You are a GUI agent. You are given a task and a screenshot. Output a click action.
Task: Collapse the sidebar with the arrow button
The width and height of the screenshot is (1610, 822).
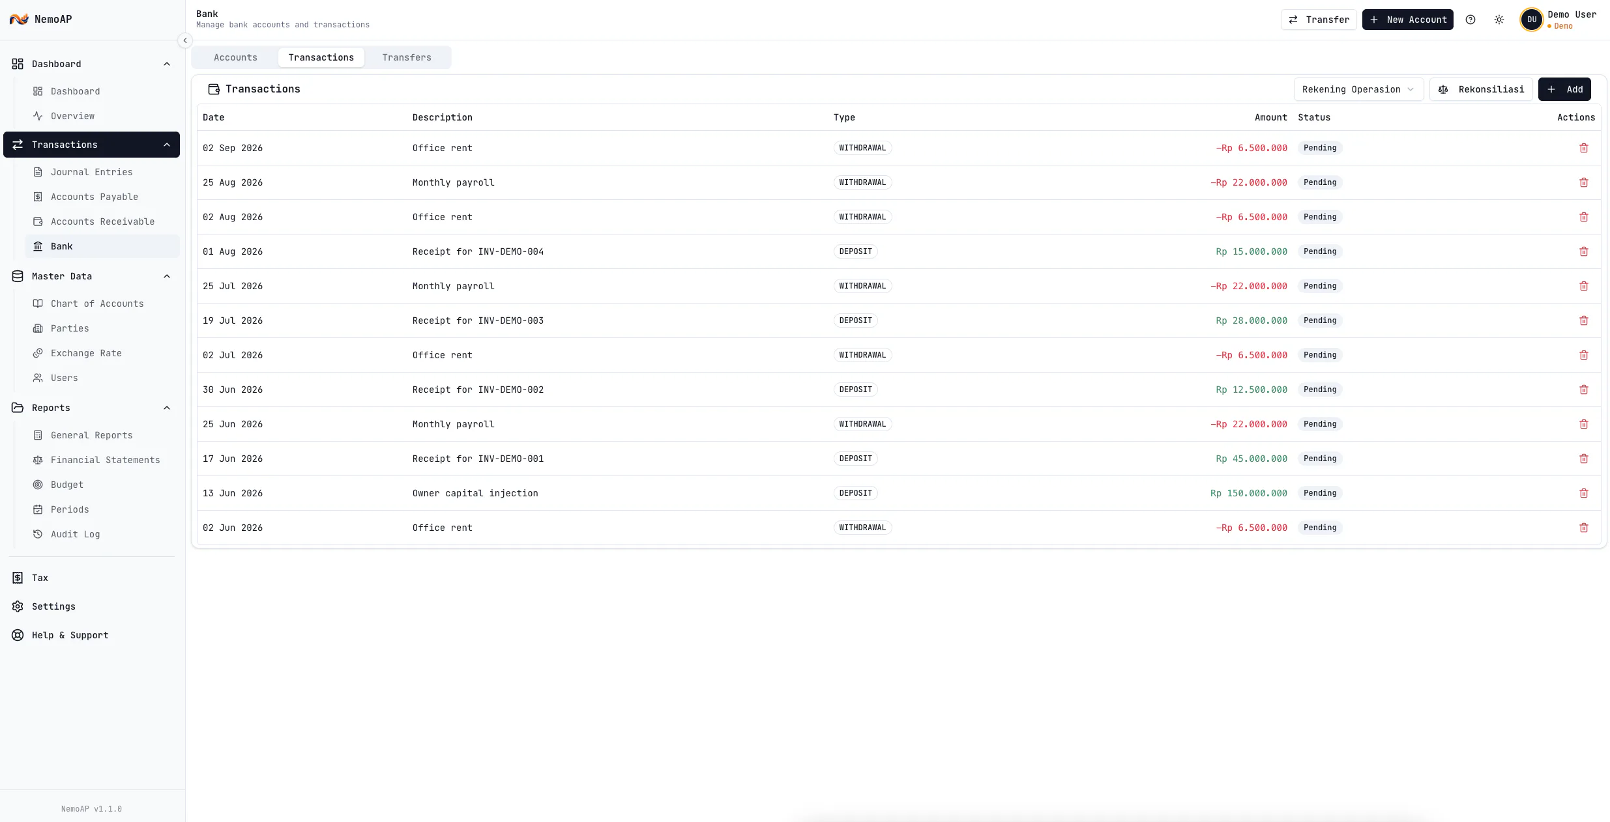point(185,40)
